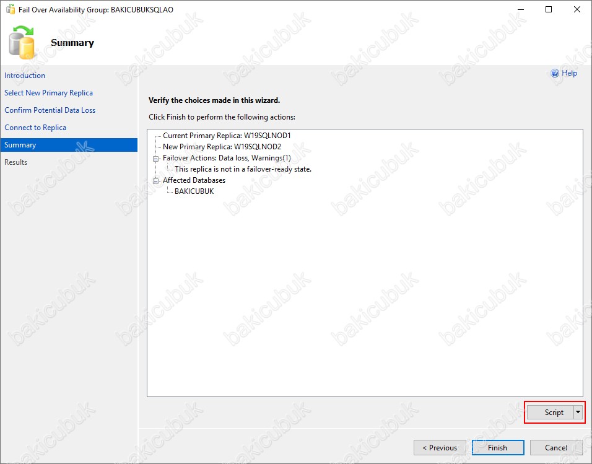Open Select New Primary Replica page
Screen dimensions: 592x464
(x=48, y=92)
